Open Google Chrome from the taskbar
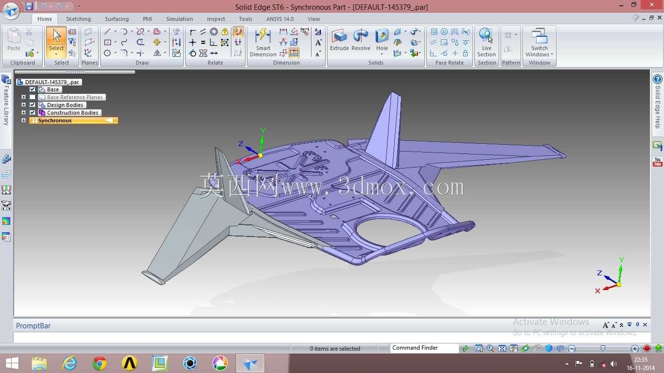Viewport: 664px width, 373px height. (x=100, y=363)
